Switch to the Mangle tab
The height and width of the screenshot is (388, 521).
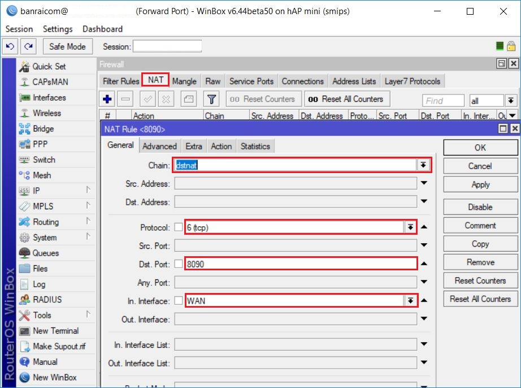click(x=184, y=81)
